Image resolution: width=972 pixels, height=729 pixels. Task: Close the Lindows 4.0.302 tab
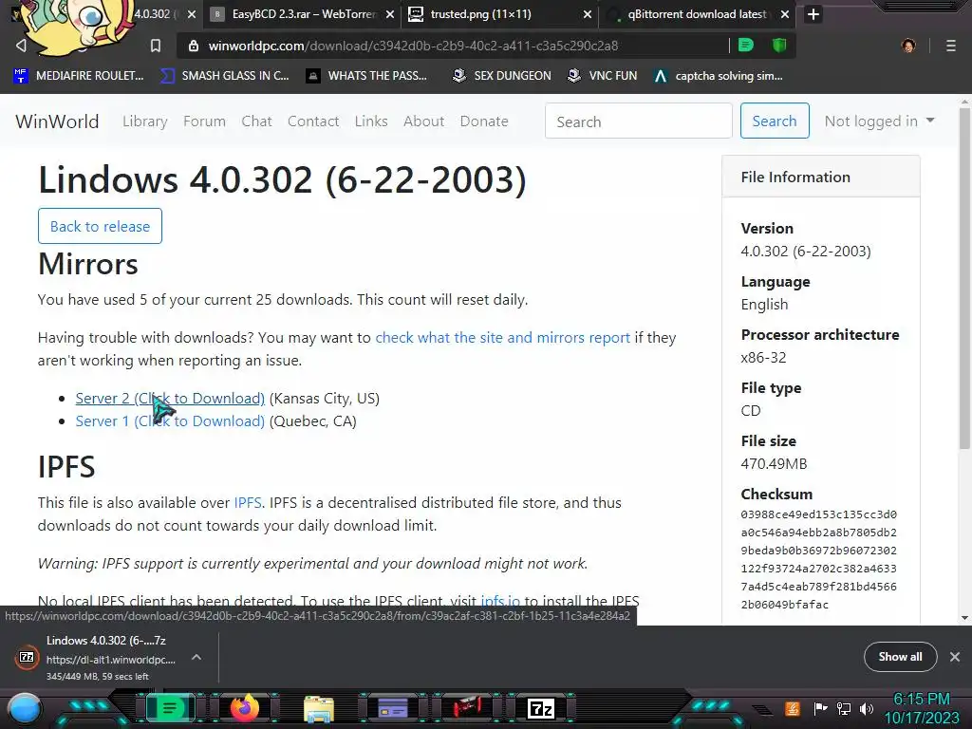[x=192, y=14]
